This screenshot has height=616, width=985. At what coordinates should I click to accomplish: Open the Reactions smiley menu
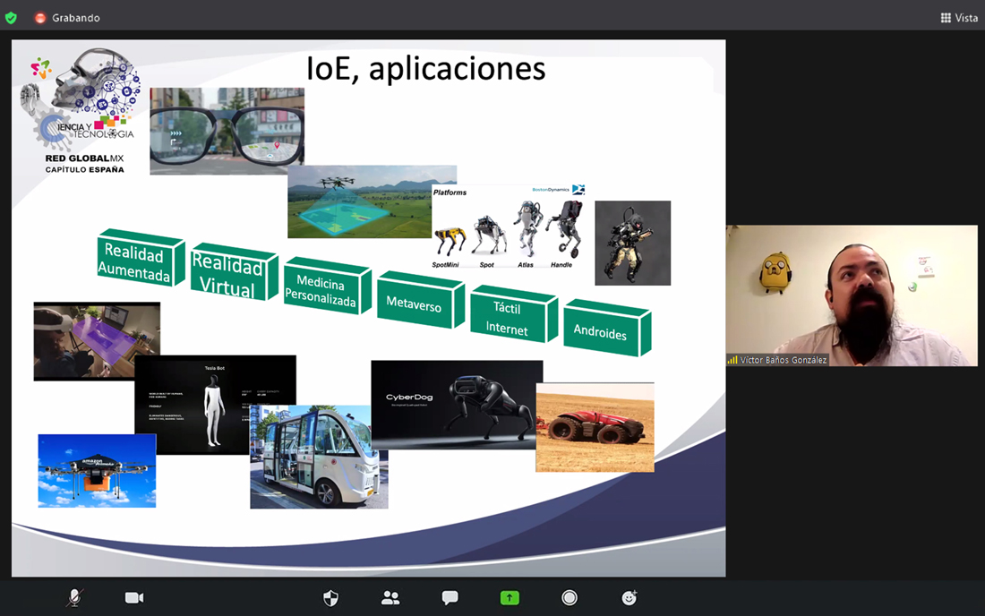coord(630,598)
